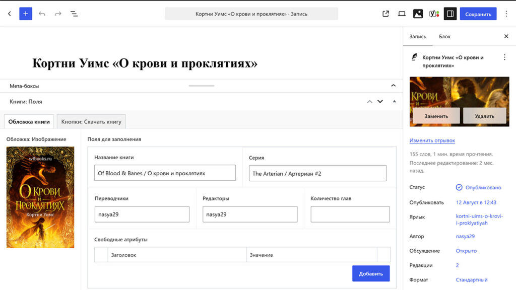This screenshot has width=516, height=290.
Task: Open the Yoast SEO icon
Action: click(x=434, y=14)
